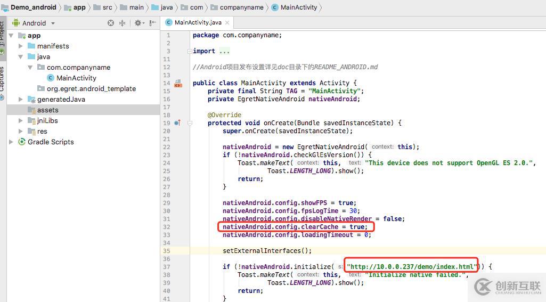Image resolution: width=546 pixels, height=302 pixels.
Task: Select the assets folder in tree
Action: click(x=47, y=110)
